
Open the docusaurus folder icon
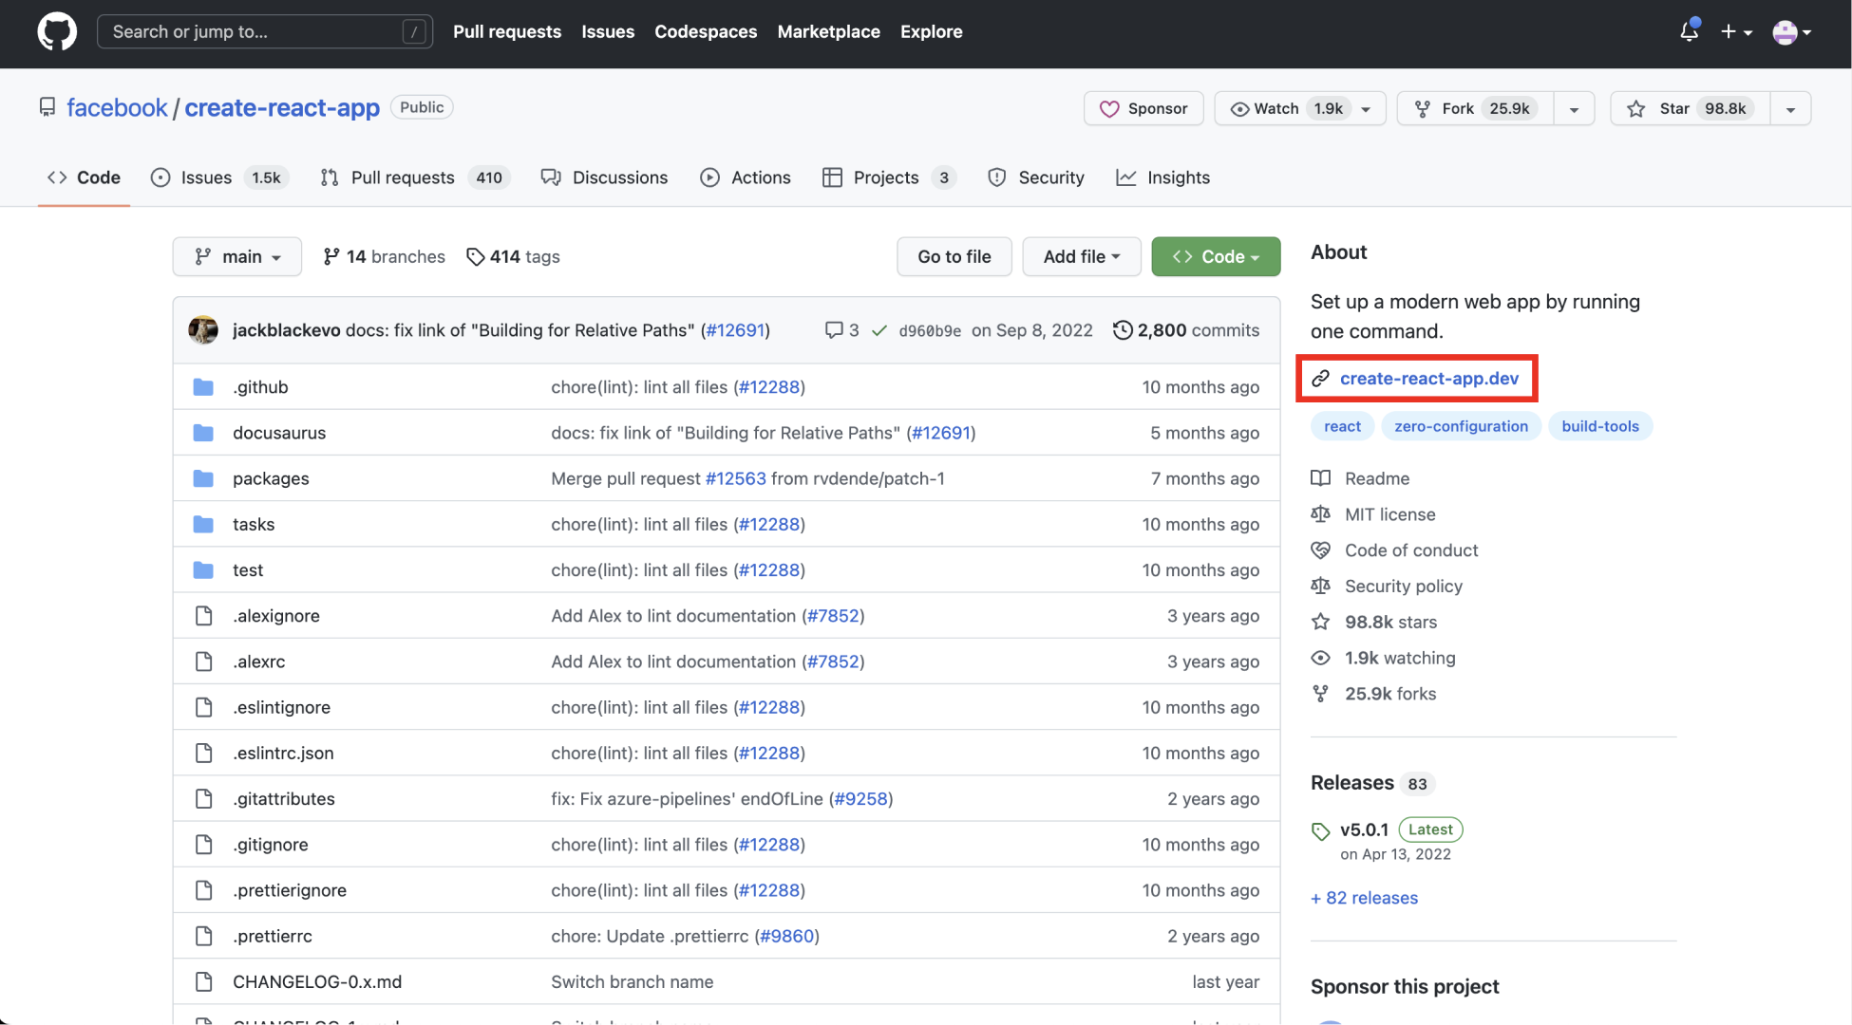click(x=203, y=433)
